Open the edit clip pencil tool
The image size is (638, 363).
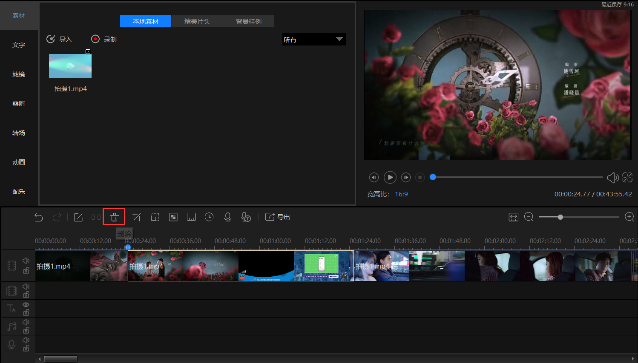tap(78, 217)
